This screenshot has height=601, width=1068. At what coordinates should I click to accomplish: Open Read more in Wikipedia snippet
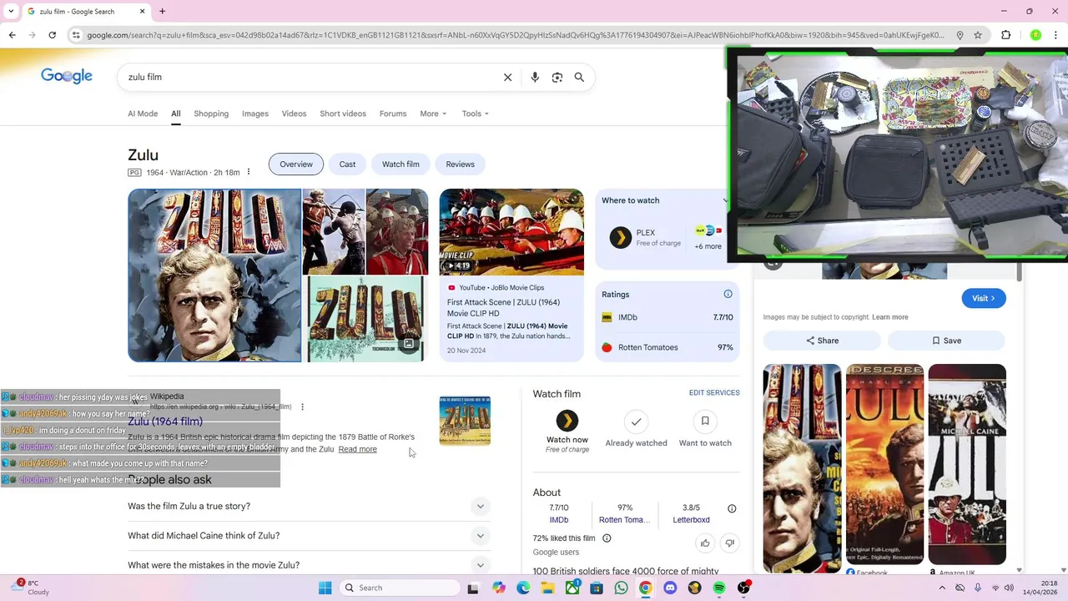pyautogui.click(x=357, y=449)
